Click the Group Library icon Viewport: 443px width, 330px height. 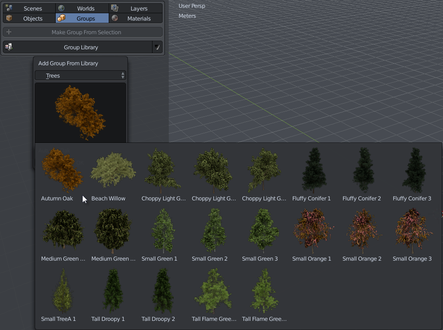tap(8, 47)
